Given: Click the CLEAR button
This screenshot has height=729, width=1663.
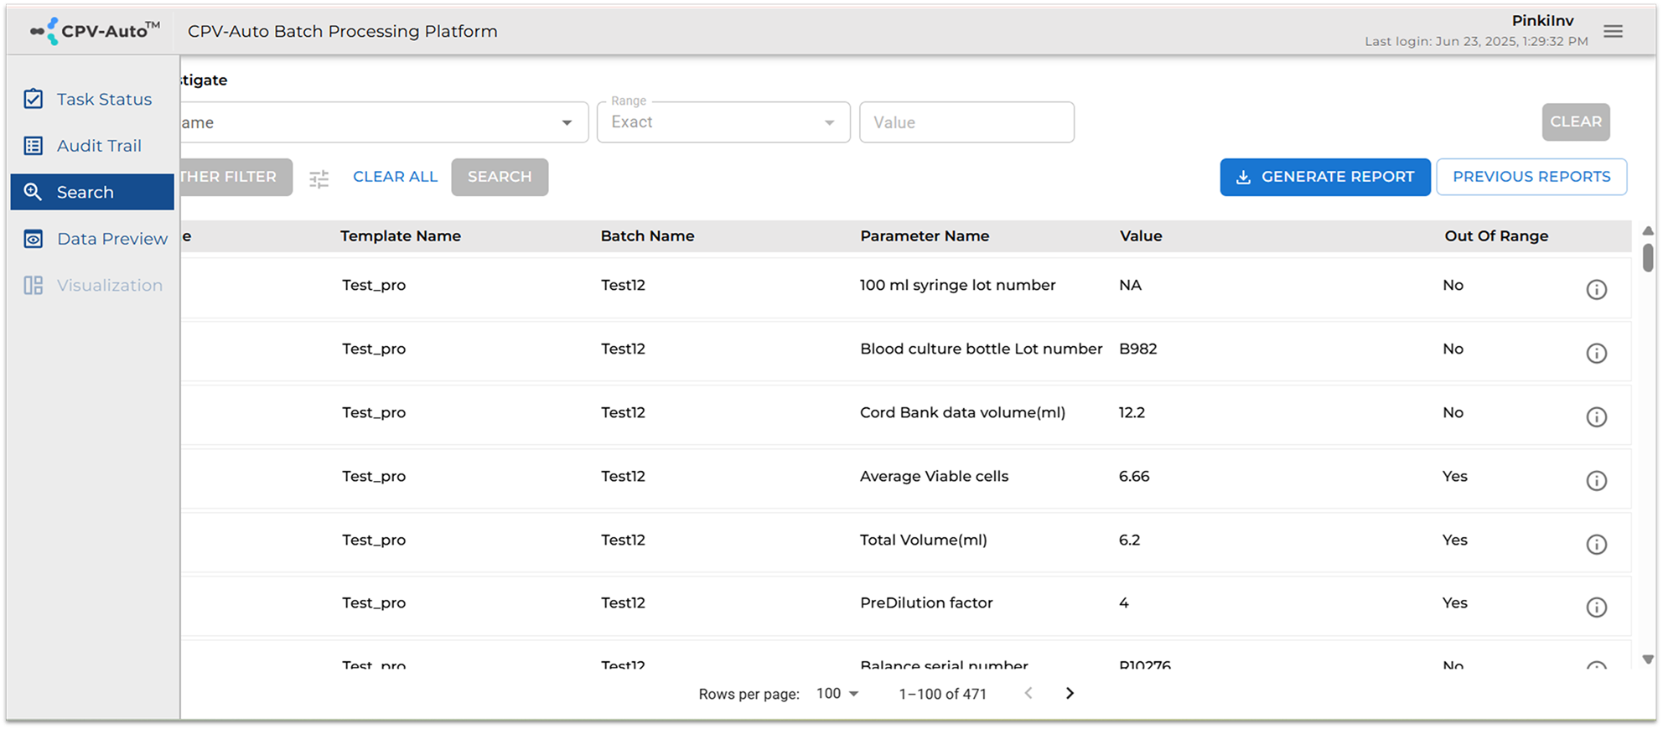Looking at the screenshot, I should [x=1576, y=121].
